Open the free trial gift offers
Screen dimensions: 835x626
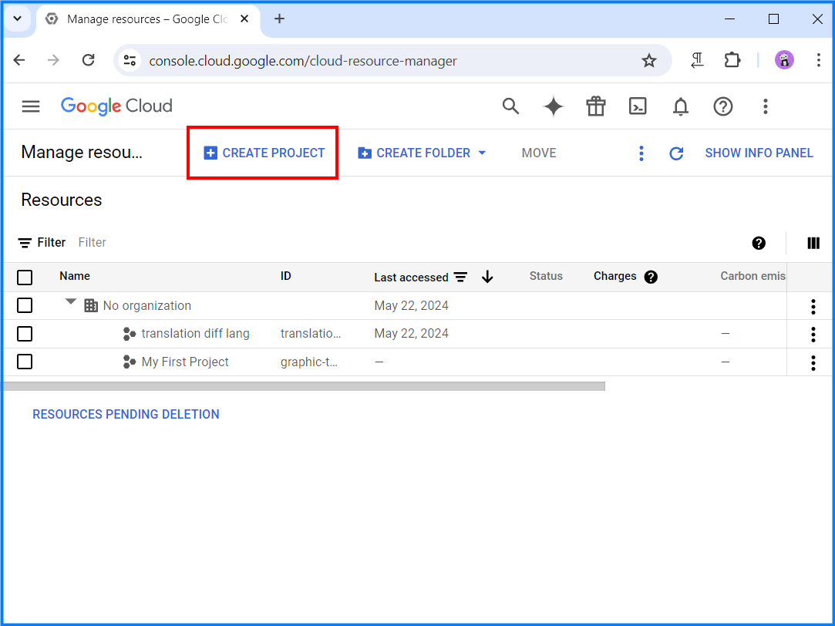tap(595, 106)
